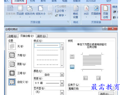This screenshot has height=95, width=122.
Task: Open the 页边距 margins menu
Action: (x=20, y=11)
